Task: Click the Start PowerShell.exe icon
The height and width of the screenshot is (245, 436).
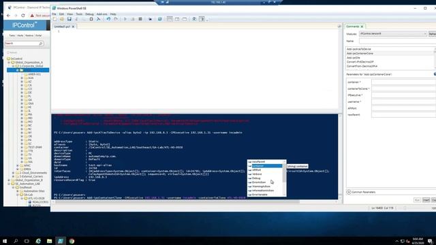Action: click(x=160, y=19)
